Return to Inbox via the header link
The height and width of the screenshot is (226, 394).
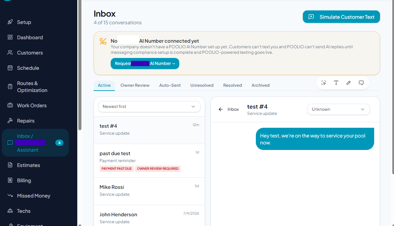tap(233, 109)
